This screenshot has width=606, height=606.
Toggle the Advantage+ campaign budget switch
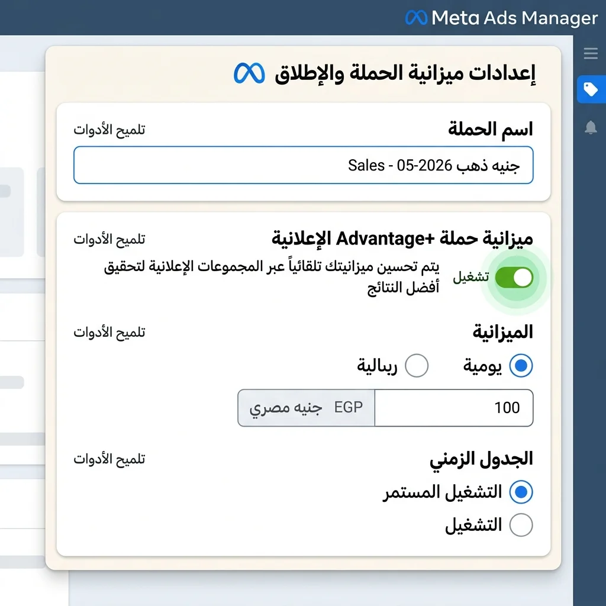click(514, 278)
